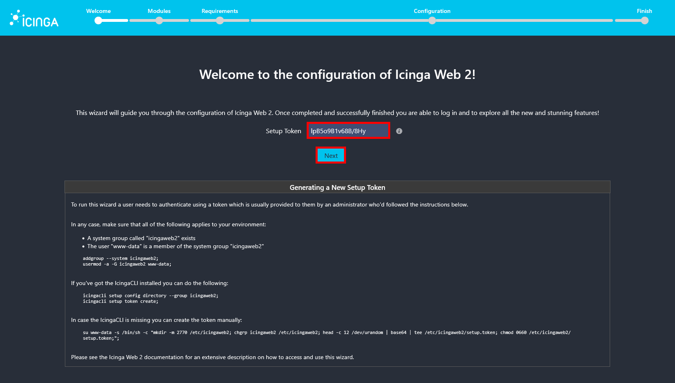
Task: Click the Icinga logo
Action: (34, 18)
